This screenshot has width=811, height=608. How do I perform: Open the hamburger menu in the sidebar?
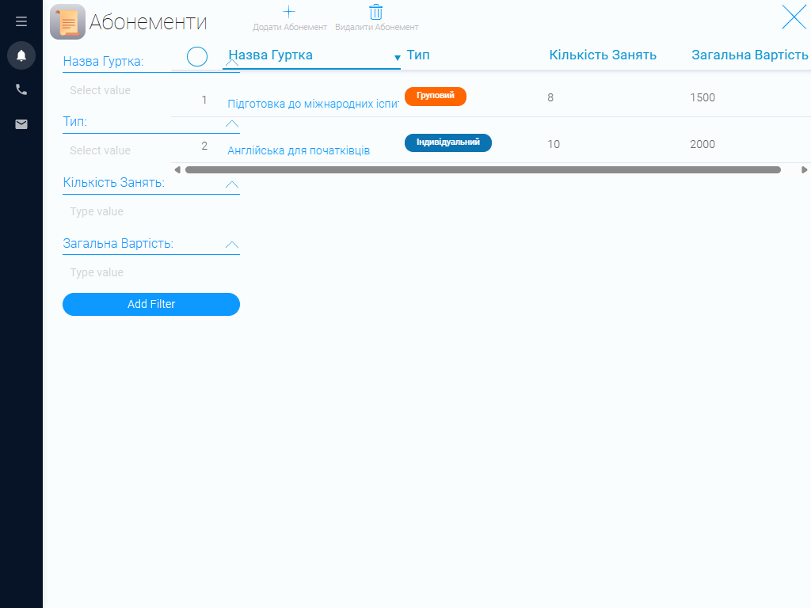(21, 21)
